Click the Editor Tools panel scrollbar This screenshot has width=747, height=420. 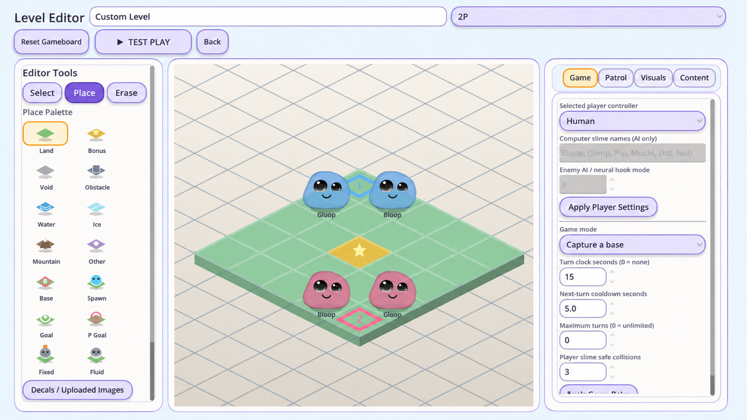152,233
